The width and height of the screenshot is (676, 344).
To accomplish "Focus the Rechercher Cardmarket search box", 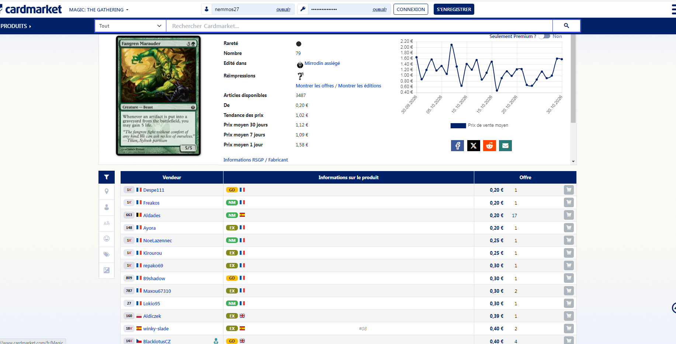I will [x=359, y=26].
